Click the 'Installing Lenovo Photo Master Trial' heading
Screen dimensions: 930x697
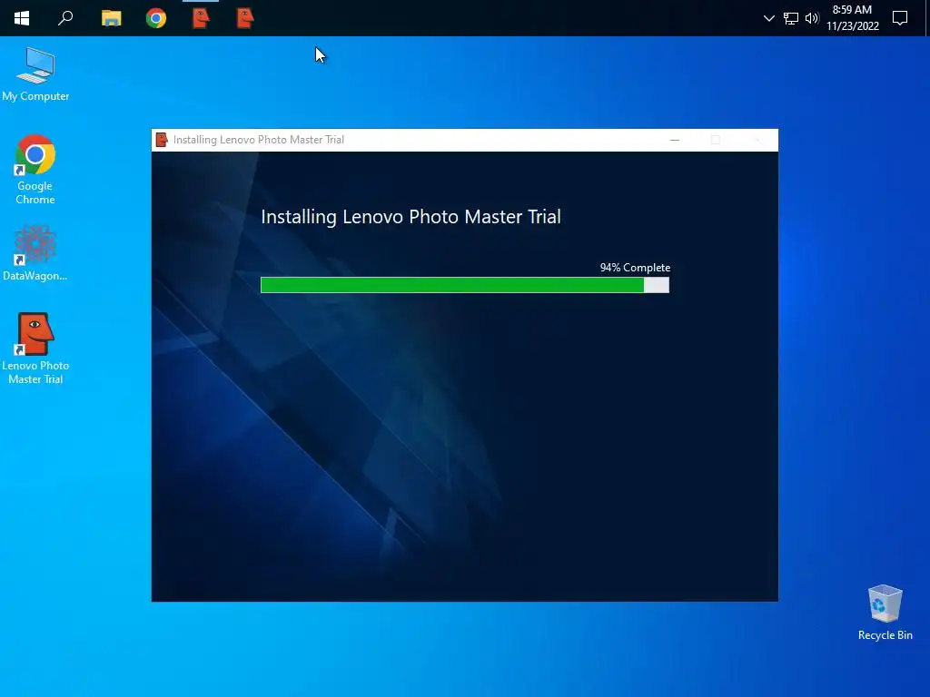point(411,217)
